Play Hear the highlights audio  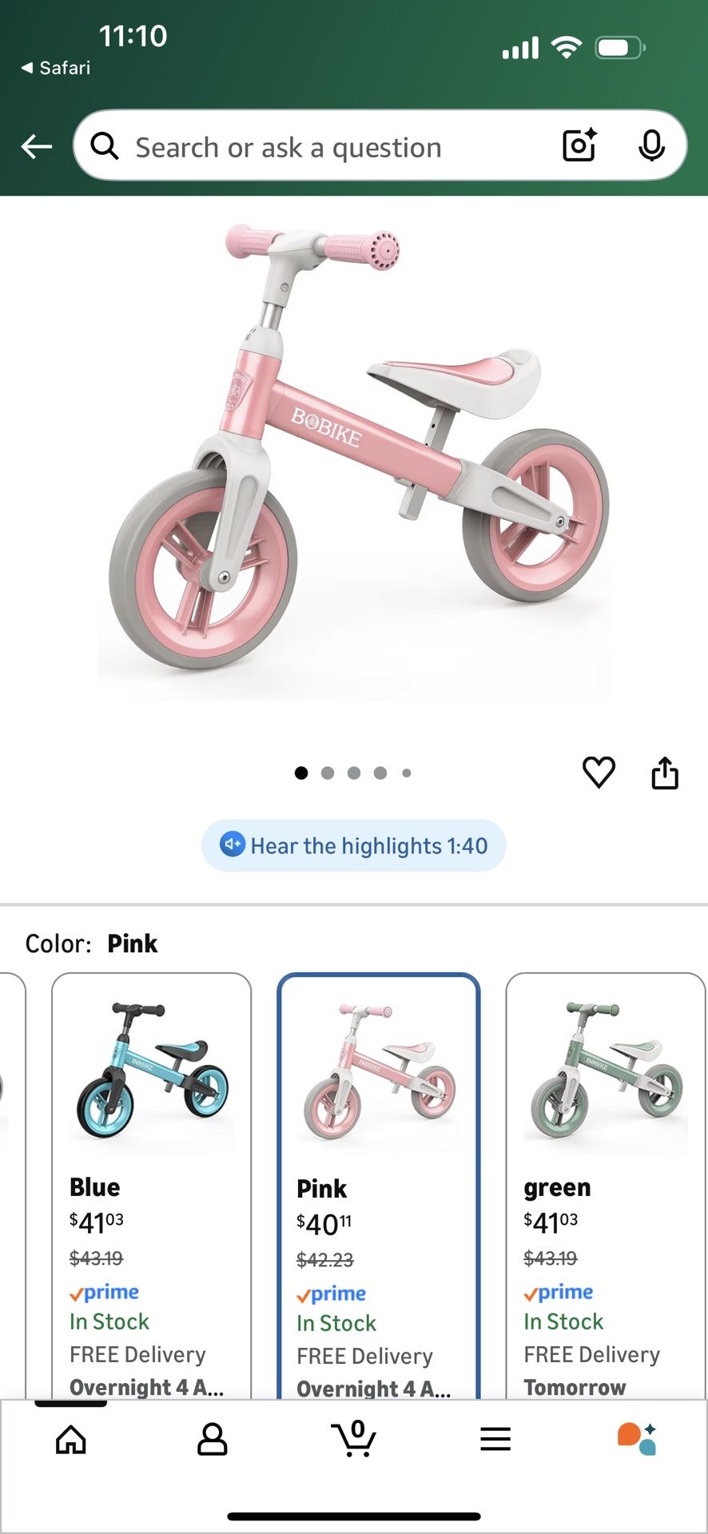(354, 845)
